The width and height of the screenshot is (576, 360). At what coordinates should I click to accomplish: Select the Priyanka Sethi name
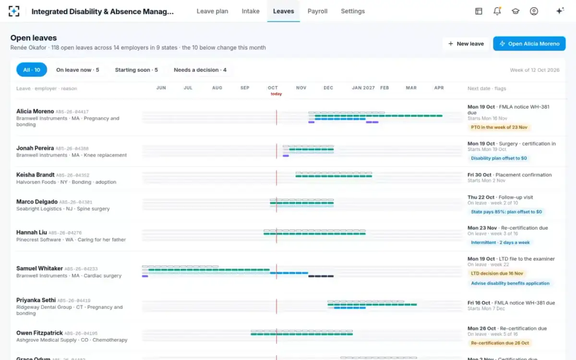(36, 300)
